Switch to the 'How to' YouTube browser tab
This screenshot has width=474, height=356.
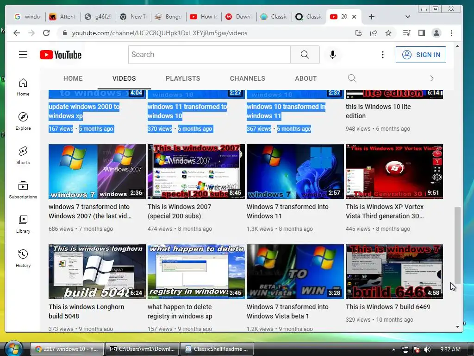[x=204, y=17]
